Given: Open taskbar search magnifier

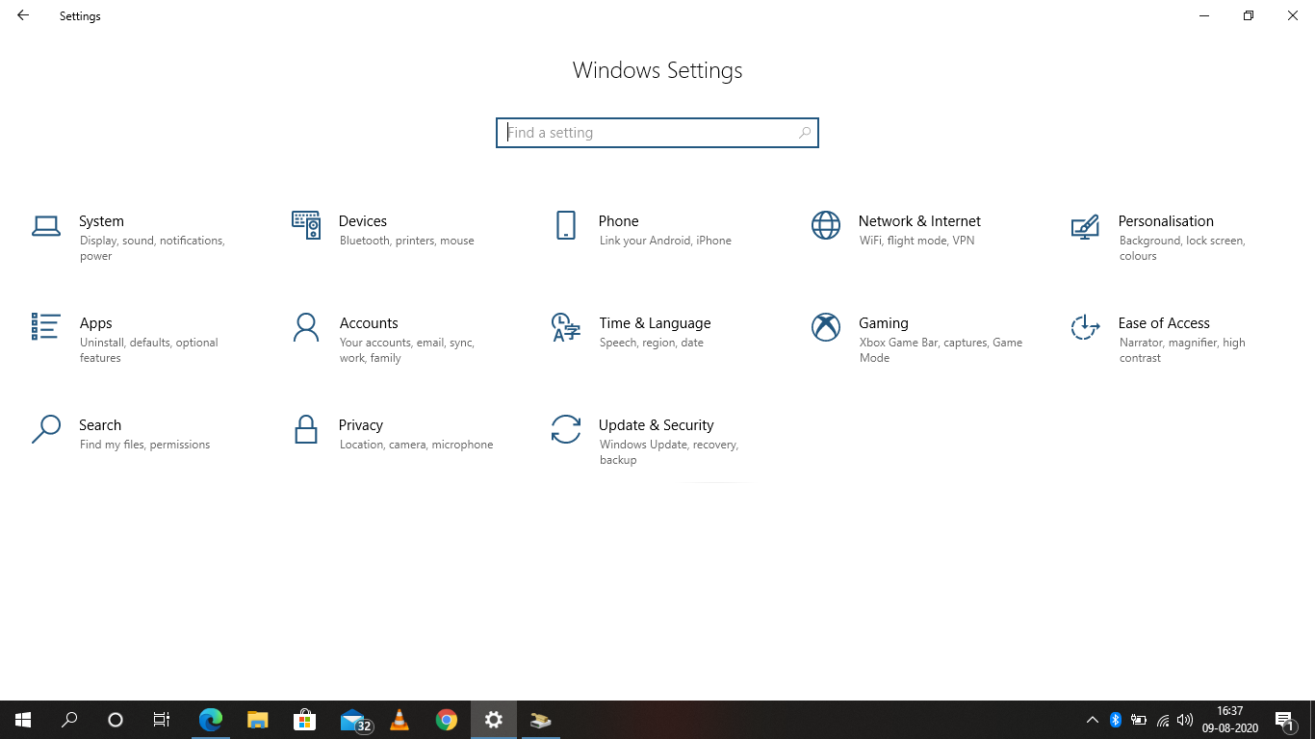Looking at the screenshot, I should 69,720.
